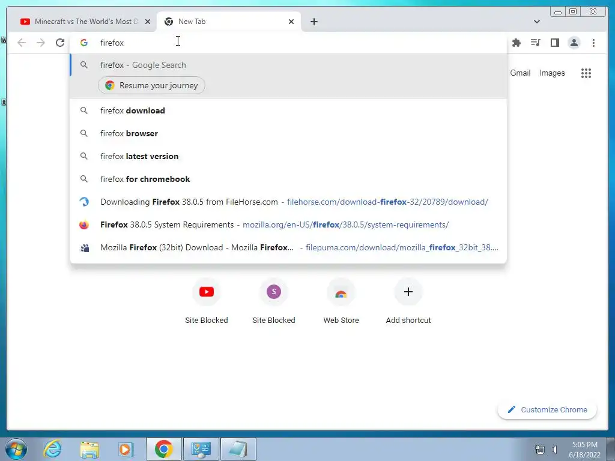Open Chrome's three-dot menu
This screenshot has height=461, width=615.
(x=593, y=43)
